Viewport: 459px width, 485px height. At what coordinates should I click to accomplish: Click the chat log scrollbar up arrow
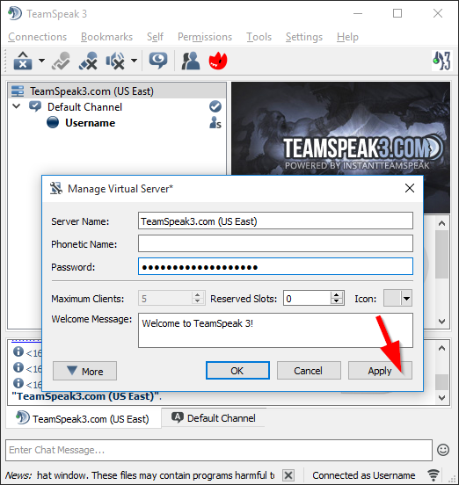[x=442, y=348]
